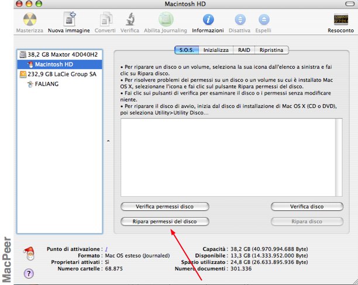Select the 38,2 GB Maxtor 4D040H2 disk
This screenshot has width=358, height=285.
[x=60, y=54]
